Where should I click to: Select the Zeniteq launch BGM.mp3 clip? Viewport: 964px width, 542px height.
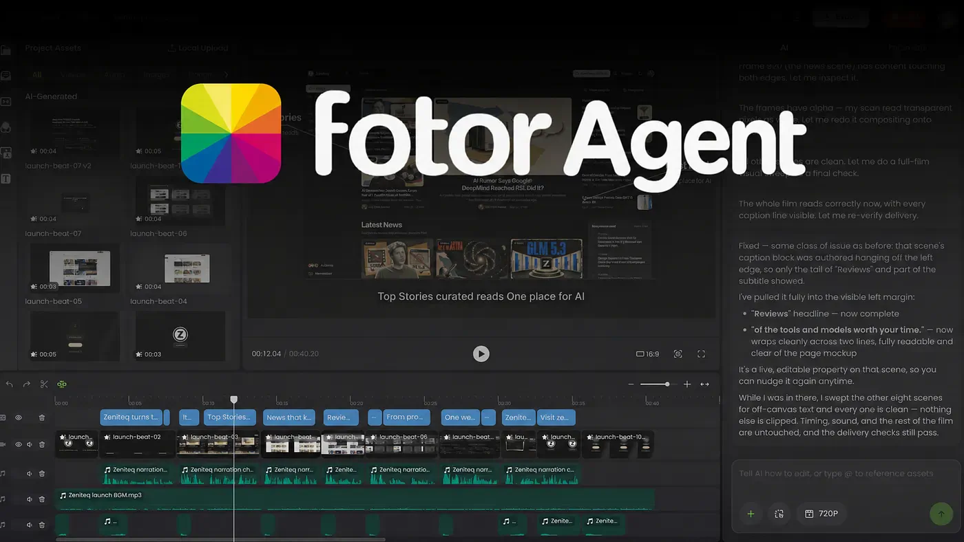(x=355, y=499)
